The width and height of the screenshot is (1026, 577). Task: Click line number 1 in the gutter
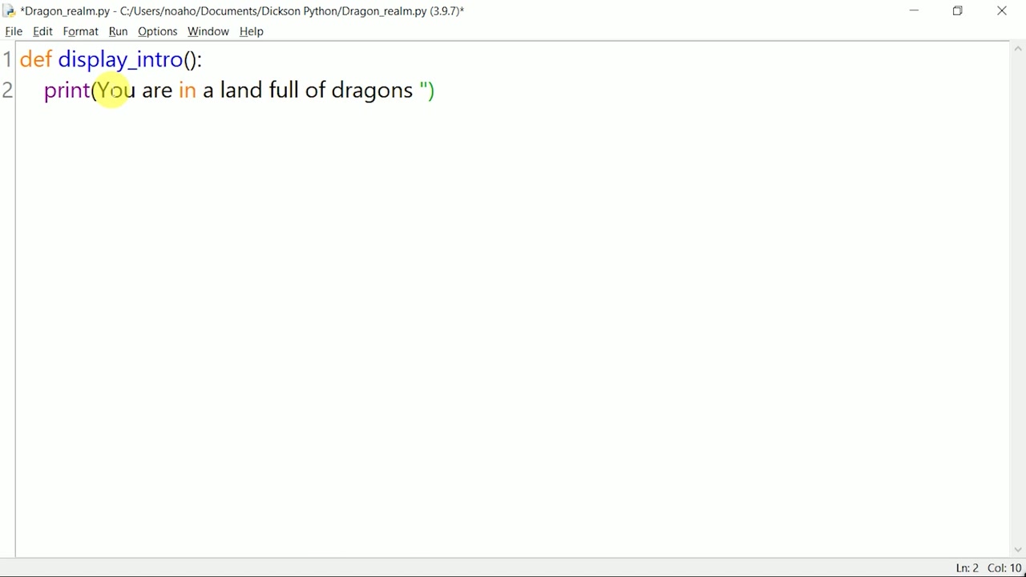click(x=7, y=59)
